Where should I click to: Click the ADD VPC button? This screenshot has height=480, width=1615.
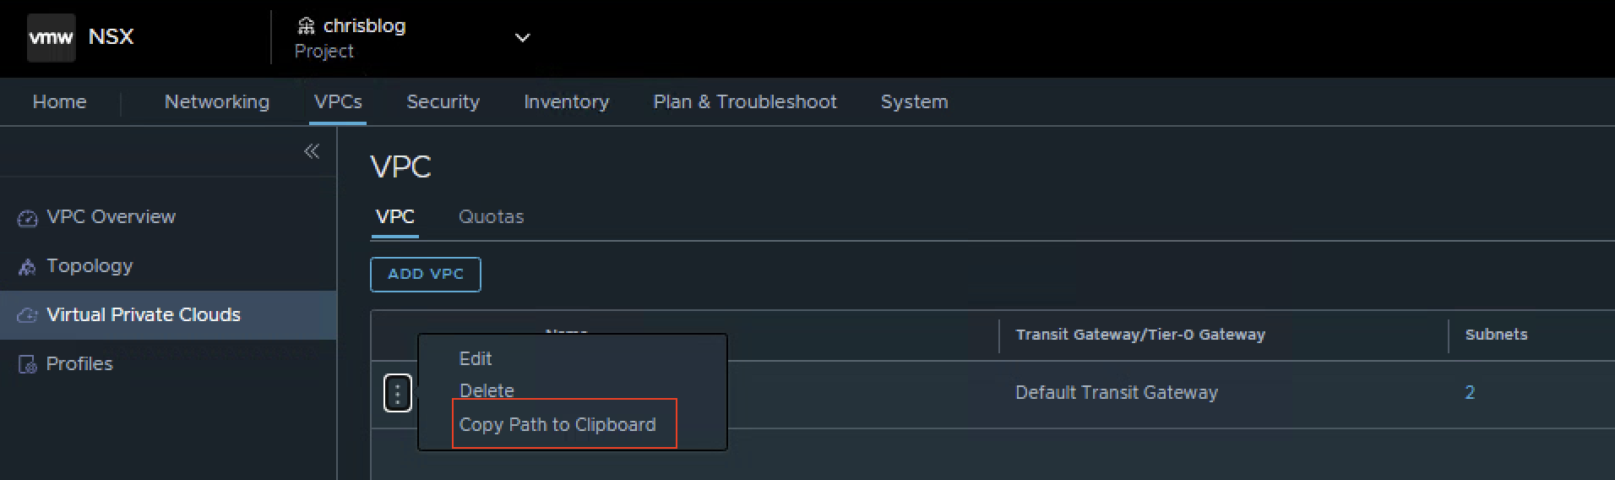tap(426, 275)
